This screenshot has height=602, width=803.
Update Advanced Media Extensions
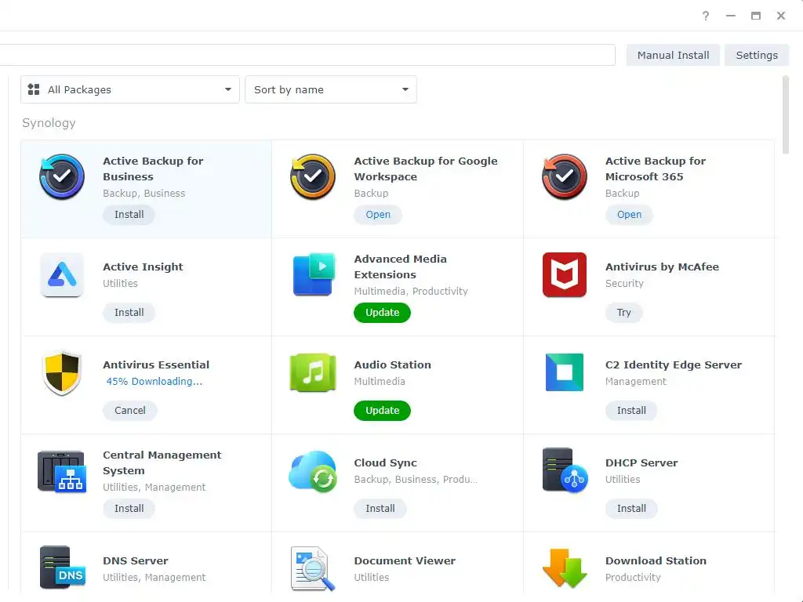382,312
